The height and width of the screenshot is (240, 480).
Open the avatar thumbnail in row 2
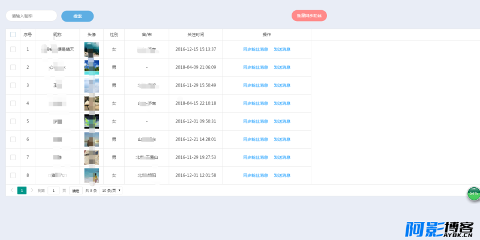[x=92, y=67]
